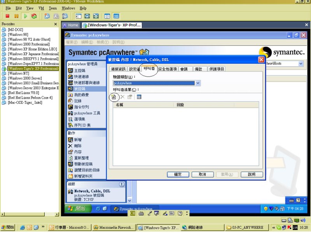The image size is (311, 233).
Task: Expand the host quick launch overflow chevron
Action: click(43, 227)
